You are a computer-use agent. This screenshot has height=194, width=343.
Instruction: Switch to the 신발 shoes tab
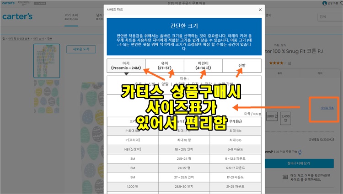(242, 65)
